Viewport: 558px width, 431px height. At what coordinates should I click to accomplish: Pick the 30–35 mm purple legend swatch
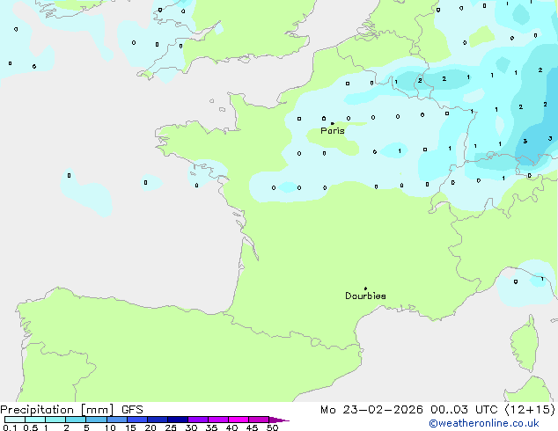[197, 420]
